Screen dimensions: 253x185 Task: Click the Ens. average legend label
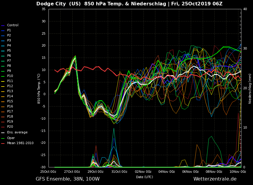click(17, 132)
